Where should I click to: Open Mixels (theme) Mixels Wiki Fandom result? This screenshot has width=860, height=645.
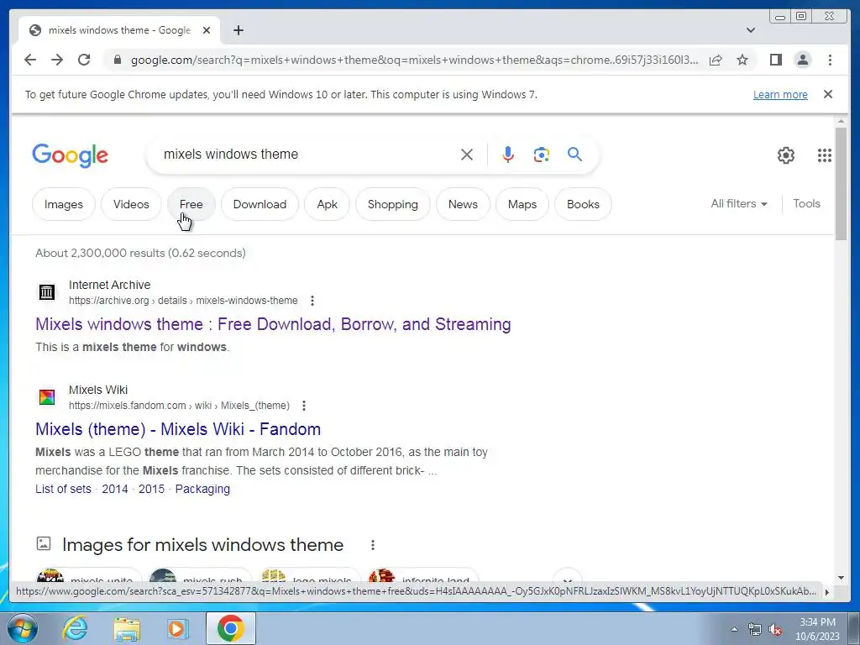click(178, 429)
